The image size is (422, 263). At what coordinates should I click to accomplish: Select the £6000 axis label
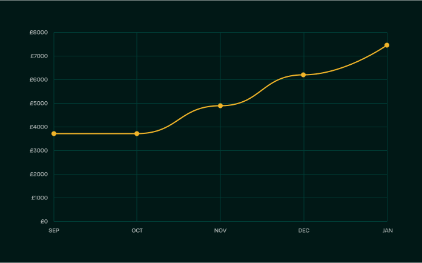click(x=39, y=80)
